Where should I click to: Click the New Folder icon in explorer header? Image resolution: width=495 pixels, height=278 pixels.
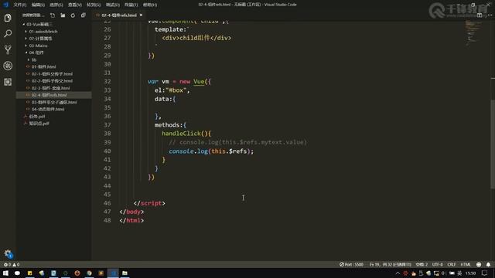click(63, 15)
